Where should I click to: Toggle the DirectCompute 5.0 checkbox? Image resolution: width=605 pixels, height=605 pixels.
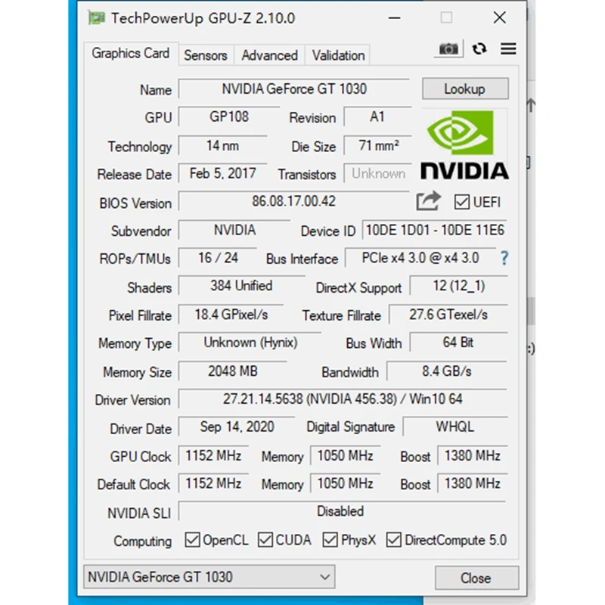tap(393, 540)
